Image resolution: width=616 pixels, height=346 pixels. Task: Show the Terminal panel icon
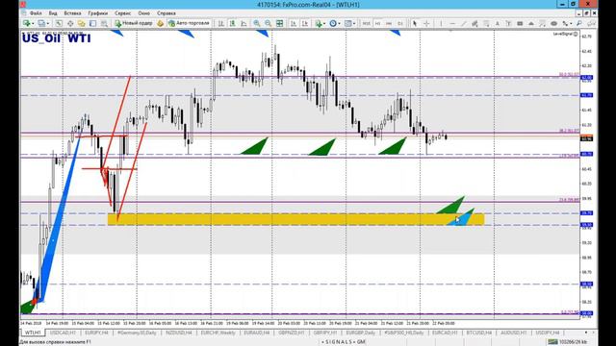tap(92, 23)
